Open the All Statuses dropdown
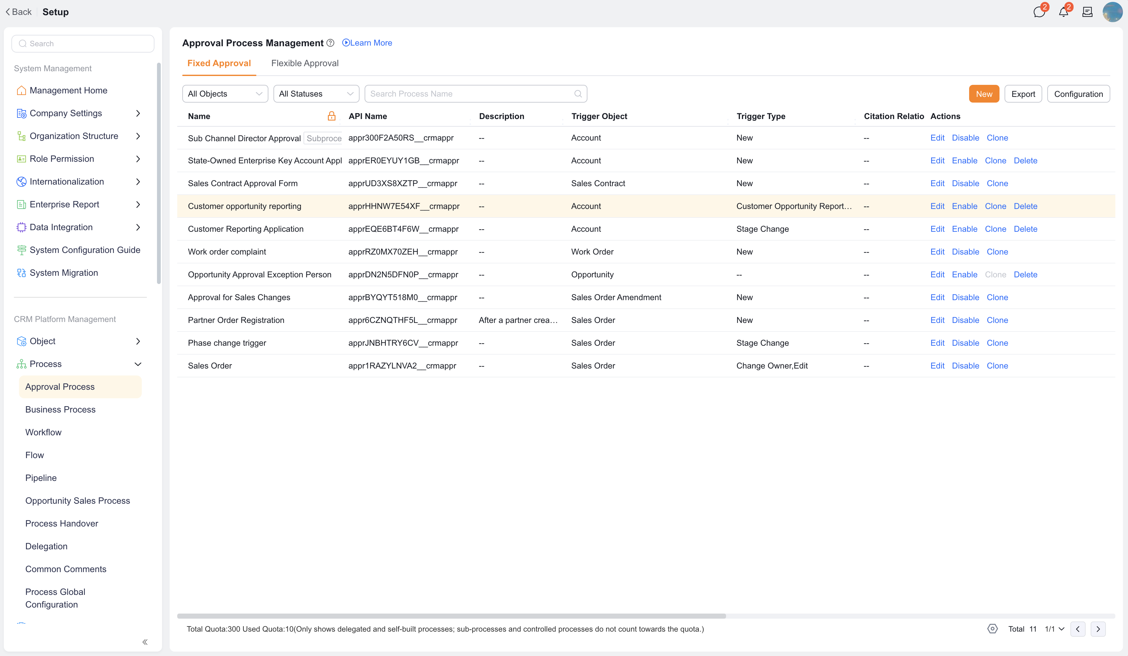The height and width of the screenshot is (656, 1128). pos(316,94)
